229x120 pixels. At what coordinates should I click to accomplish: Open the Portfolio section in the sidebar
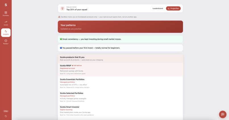(6, 14)
